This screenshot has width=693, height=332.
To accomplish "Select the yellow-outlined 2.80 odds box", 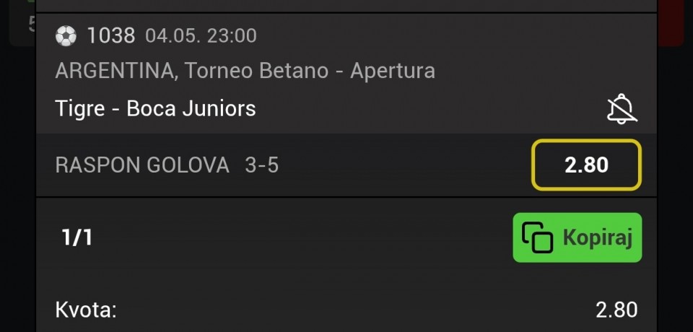I will coord(586,165).
